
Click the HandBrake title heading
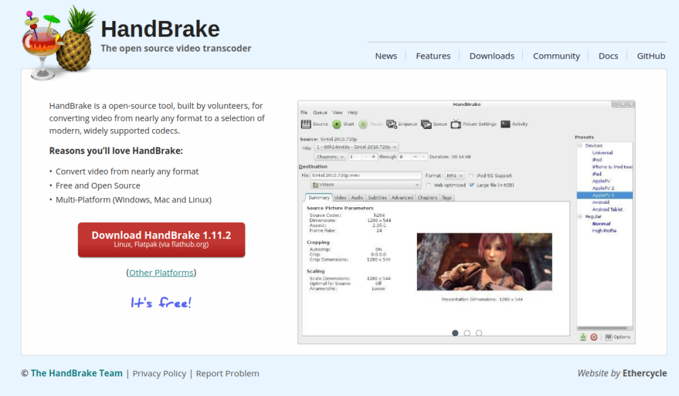160,29
